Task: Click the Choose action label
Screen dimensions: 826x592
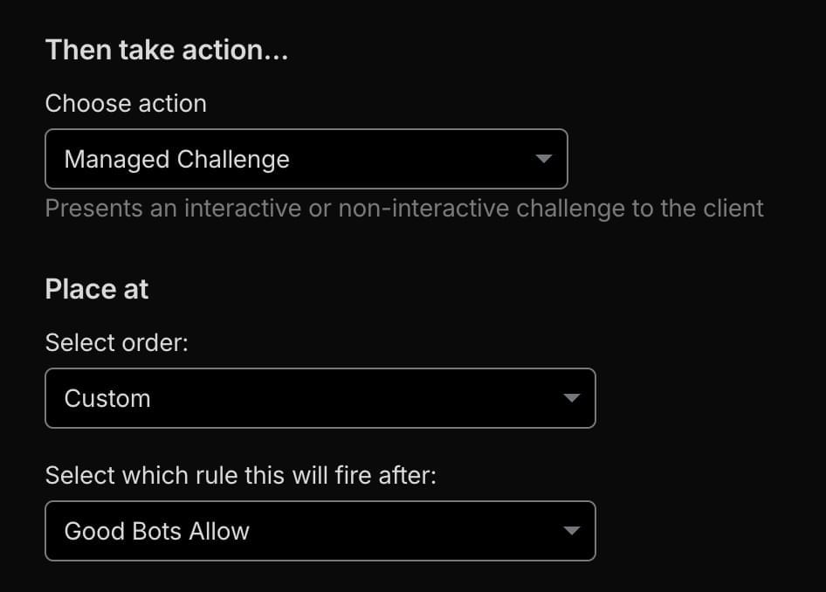Action: pyautogui.click(x=125, y=103)
